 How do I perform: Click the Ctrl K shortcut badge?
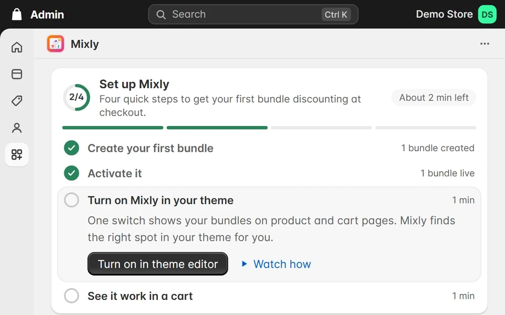click(336, 15)
